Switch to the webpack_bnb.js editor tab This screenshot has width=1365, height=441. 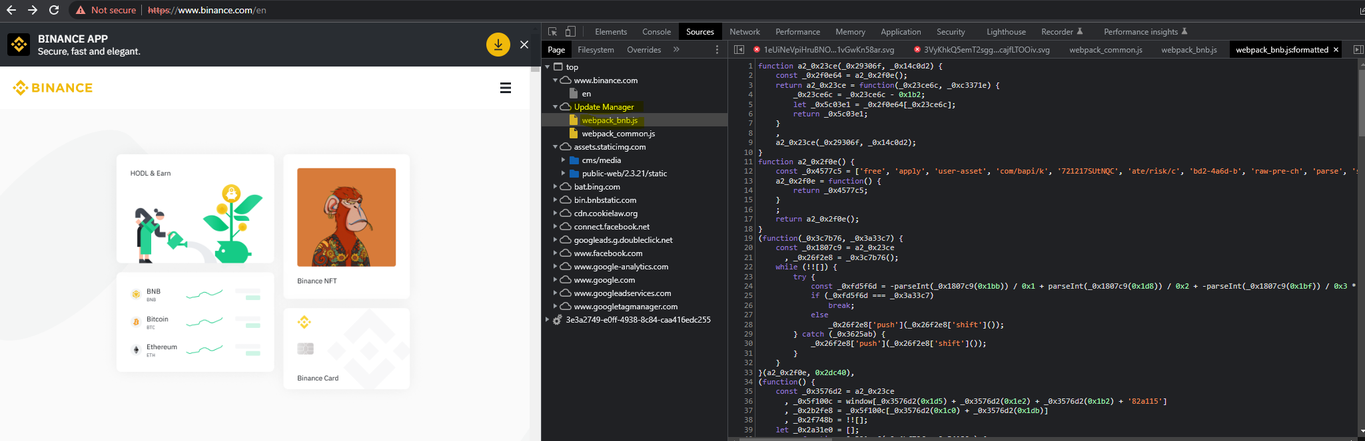(x=1189, y=49)
